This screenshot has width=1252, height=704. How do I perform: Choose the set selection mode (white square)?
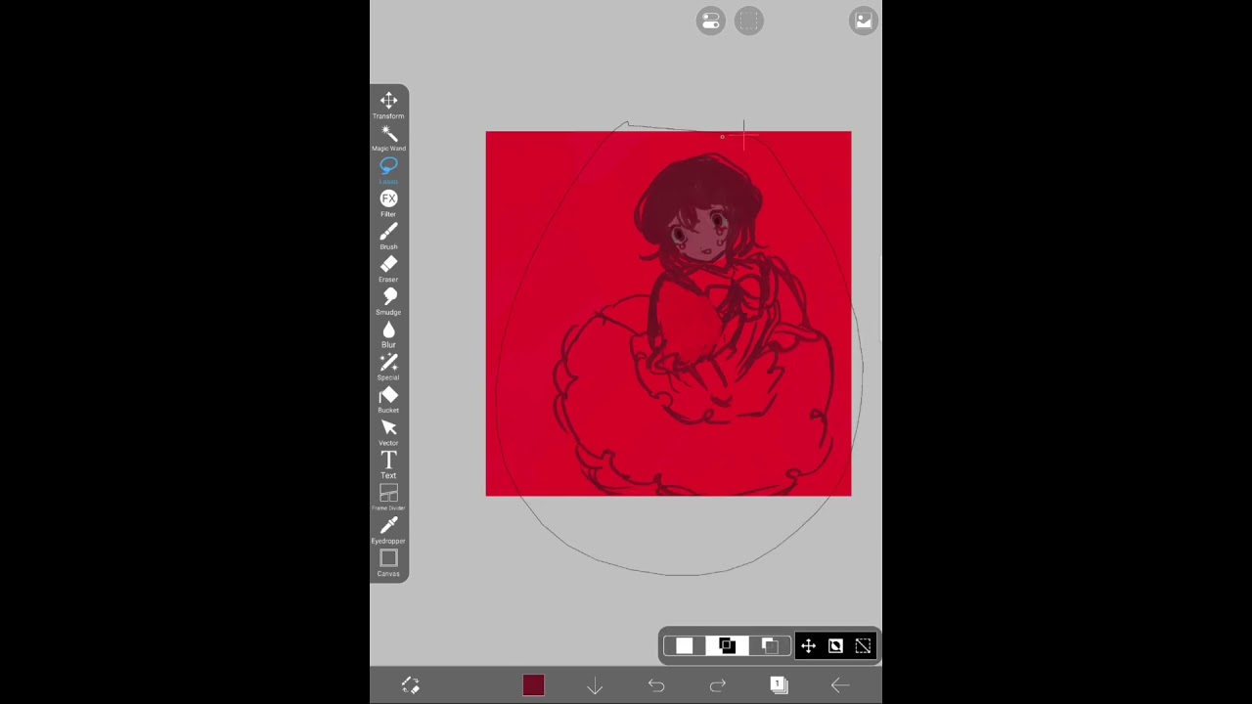684,645
